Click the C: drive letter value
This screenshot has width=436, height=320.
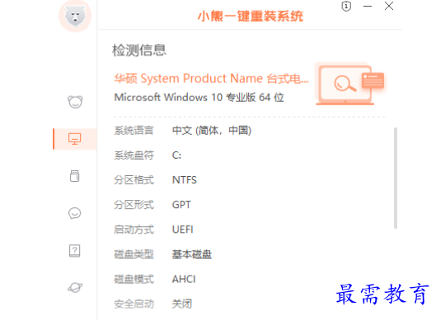pyautogui.click(x=176, y=155)
